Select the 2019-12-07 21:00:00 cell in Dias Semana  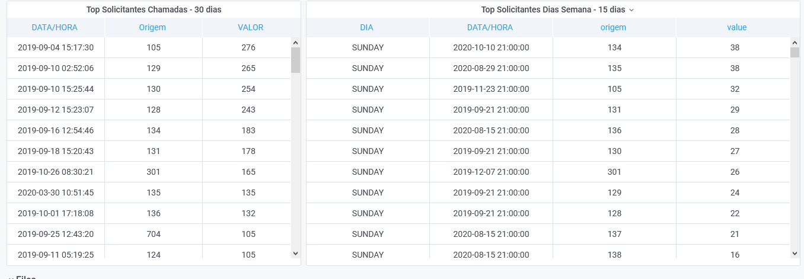491,172
